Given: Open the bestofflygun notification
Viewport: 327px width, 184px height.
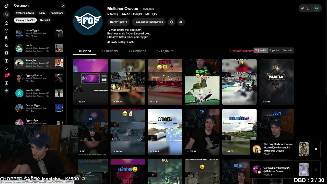Looking at the screenshot, I should [39, 33].
